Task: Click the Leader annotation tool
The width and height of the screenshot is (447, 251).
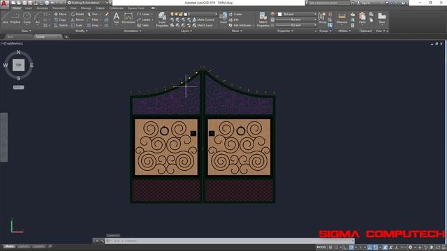Action: point(144,20)
